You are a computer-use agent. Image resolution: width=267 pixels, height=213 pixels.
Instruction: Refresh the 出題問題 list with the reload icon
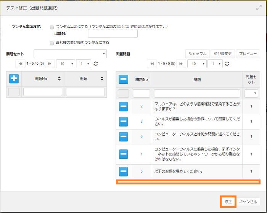(x=227, y=64)
